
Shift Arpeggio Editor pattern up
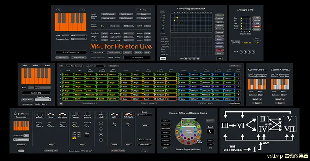[x=245, y=52]
